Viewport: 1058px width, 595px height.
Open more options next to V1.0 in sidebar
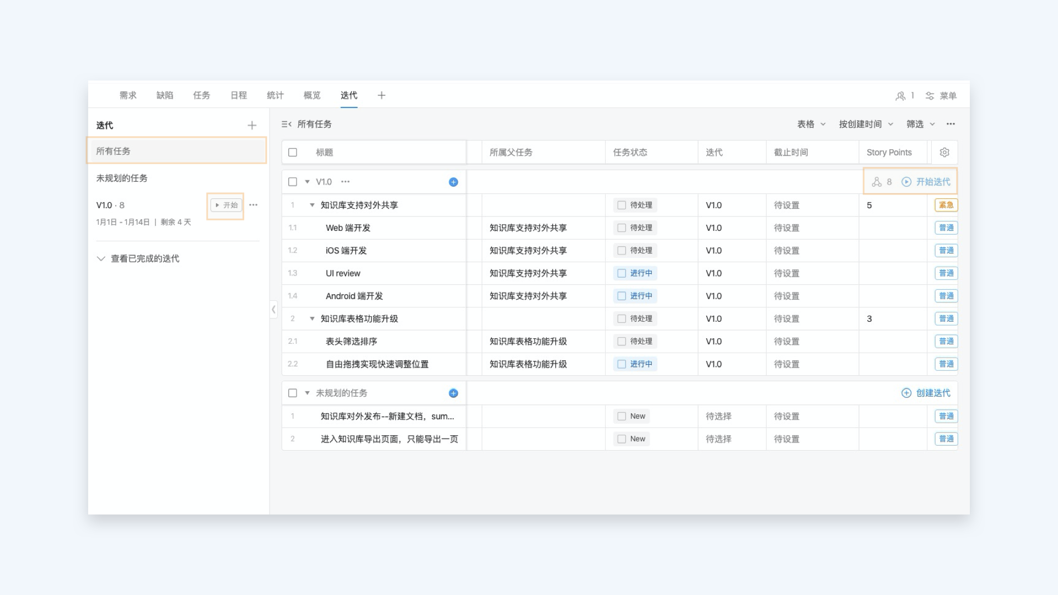(x=253, y=205)
